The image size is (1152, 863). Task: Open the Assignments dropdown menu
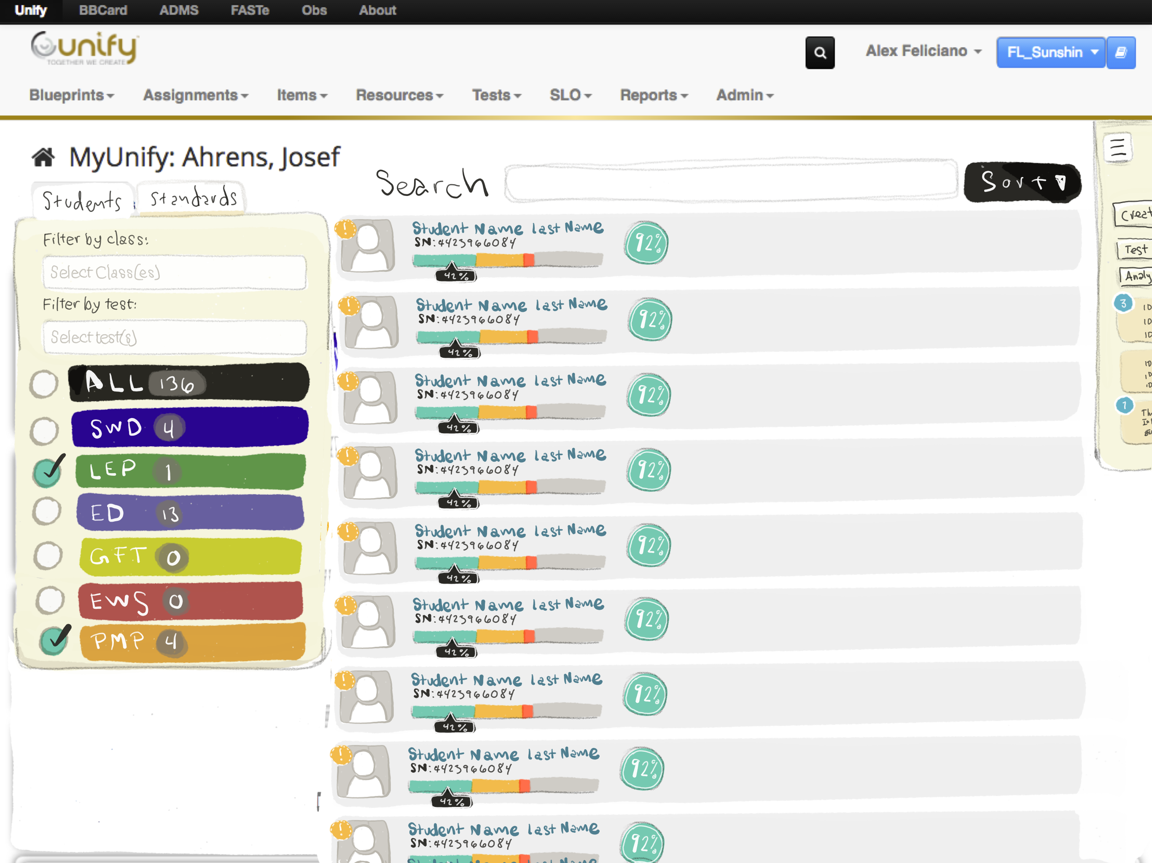[x=196, y=95]
